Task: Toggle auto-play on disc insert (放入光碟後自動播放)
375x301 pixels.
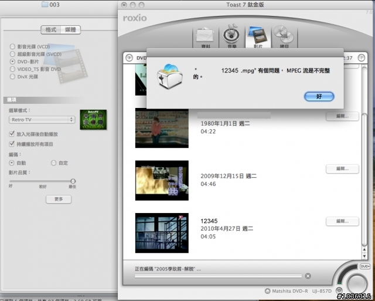Action: coord(12,134)
